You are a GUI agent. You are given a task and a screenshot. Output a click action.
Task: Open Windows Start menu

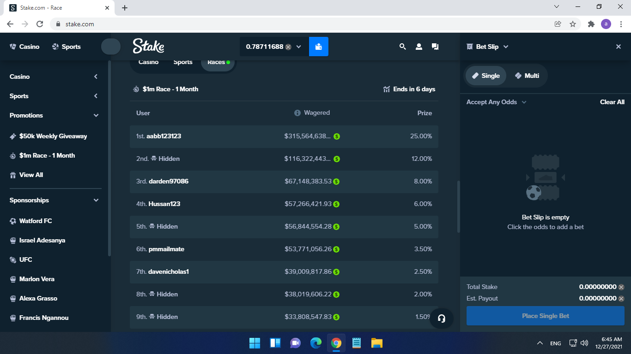point(255,343)
